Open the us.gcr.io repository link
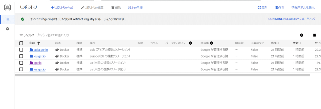This screenshot has width=321, height=109. [40, 69]
